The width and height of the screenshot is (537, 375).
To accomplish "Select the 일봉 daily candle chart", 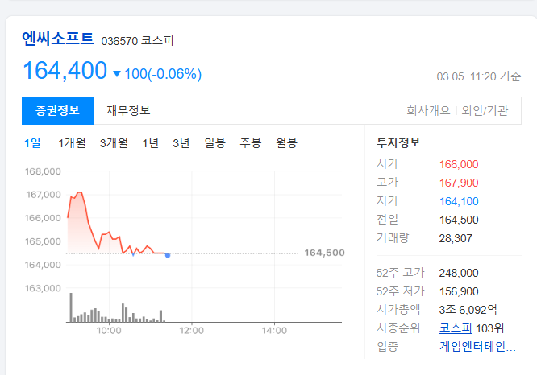I will click(215, 143).
